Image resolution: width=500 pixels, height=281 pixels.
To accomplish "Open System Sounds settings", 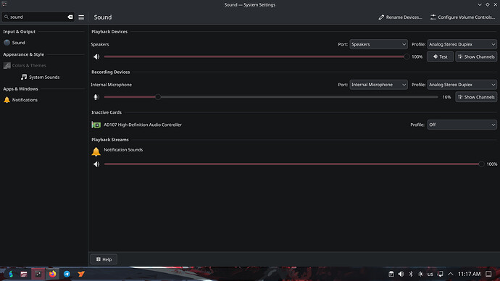I will point(43,77).
